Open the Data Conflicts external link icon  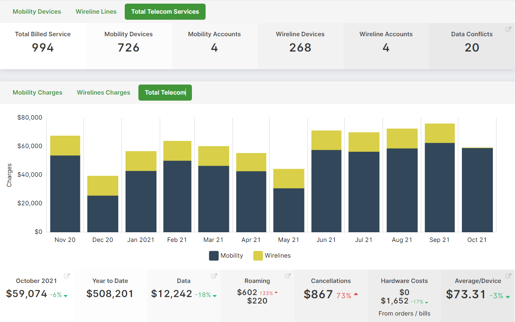point(508,29)
